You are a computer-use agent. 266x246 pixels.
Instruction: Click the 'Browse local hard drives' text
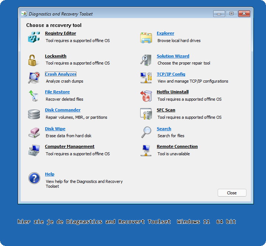pos(179,41)
